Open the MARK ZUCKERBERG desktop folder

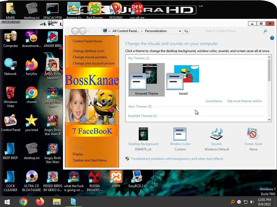(x=11, y=13)
